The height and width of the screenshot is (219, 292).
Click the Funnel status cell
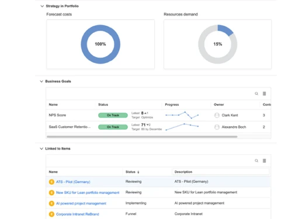click(131, 214)
